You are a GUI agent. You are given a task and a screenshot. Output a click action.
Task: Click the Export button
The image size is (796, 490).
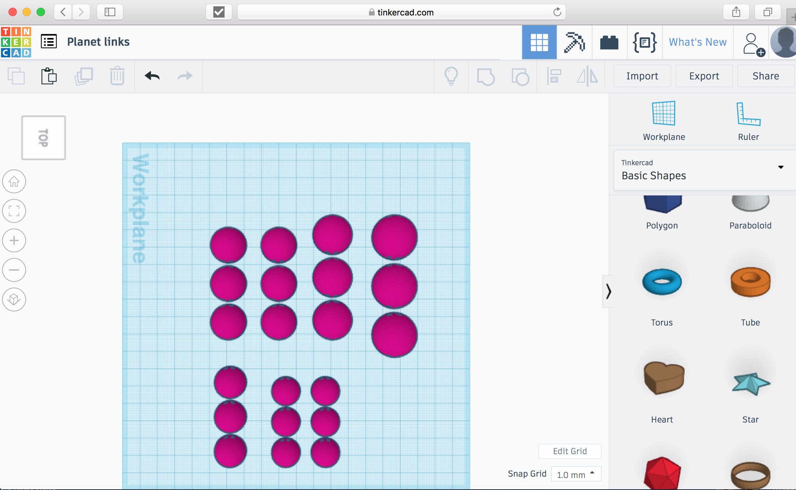(704, 76)
